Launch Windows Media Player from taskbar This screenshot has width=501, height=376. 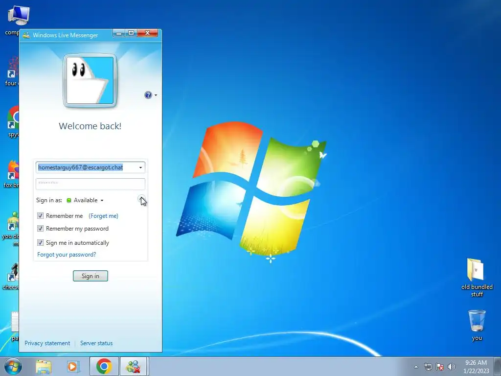[73, 367]
